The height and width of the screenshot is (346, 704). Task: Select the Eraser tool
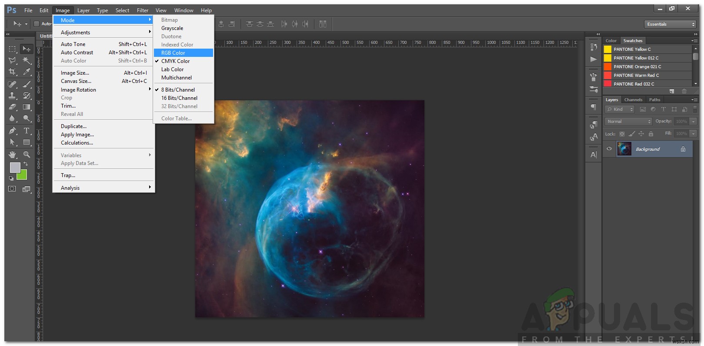tap(12, 106)
